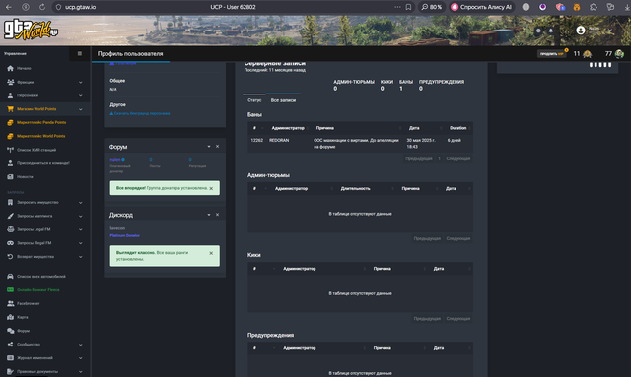Expand Запросить имущество chevron
Screen dimensions: 631x377
coord(81,203)
